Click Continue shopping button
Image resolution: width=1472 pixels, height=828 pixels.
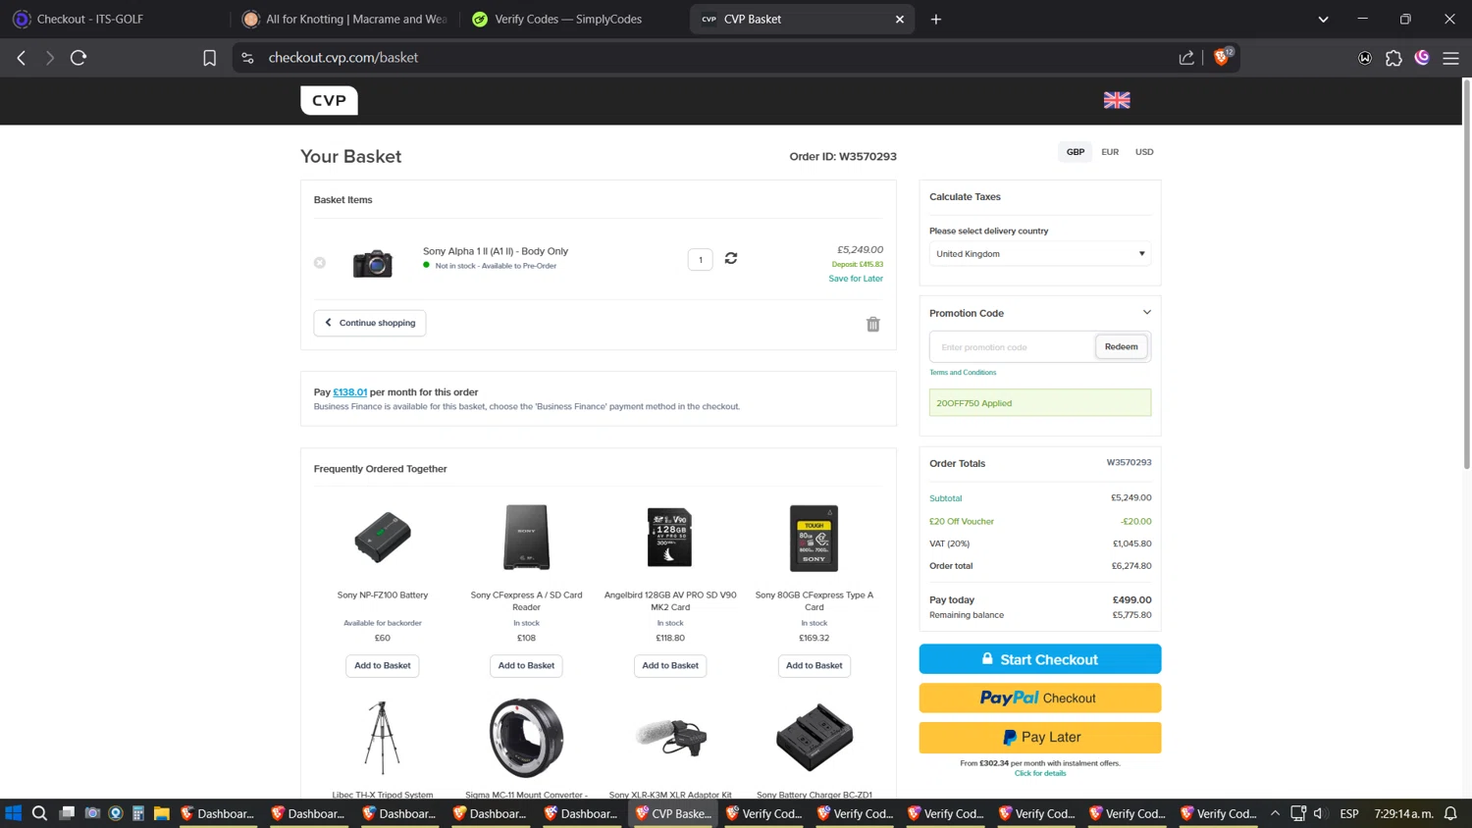click(370, 323)
